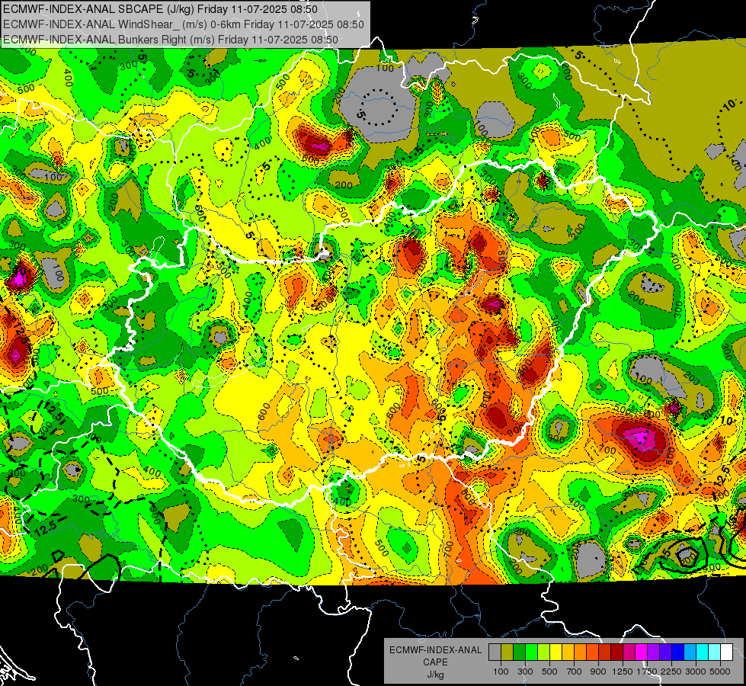This screenshot has width=746, height=686.
Task: Click the pure blue swatch after 2250
Action: point(678,652)
